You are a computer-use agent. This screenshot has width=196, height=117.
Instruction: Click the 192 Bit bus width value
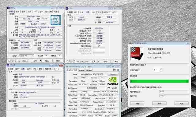coord(112,105)
